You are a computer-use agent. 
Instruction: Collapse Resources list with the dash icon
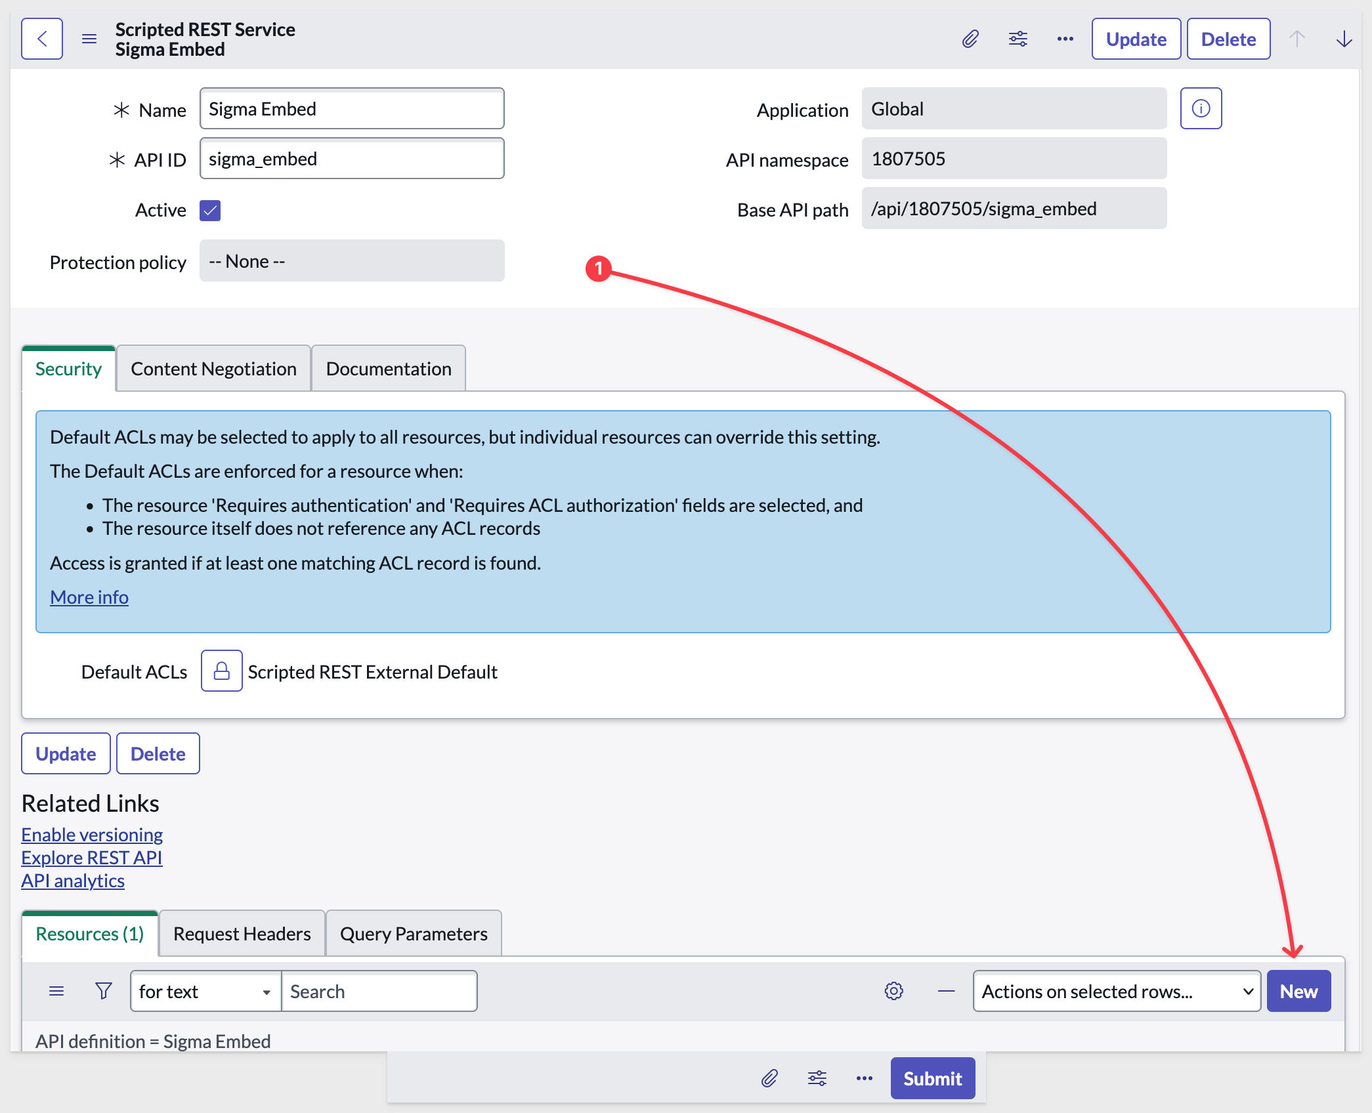946,991
